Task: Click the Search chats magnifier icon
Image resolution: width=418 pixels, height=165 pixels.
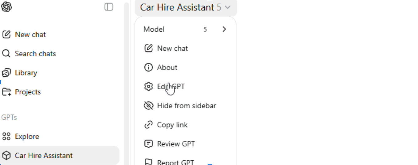Action: pos(6,54)
